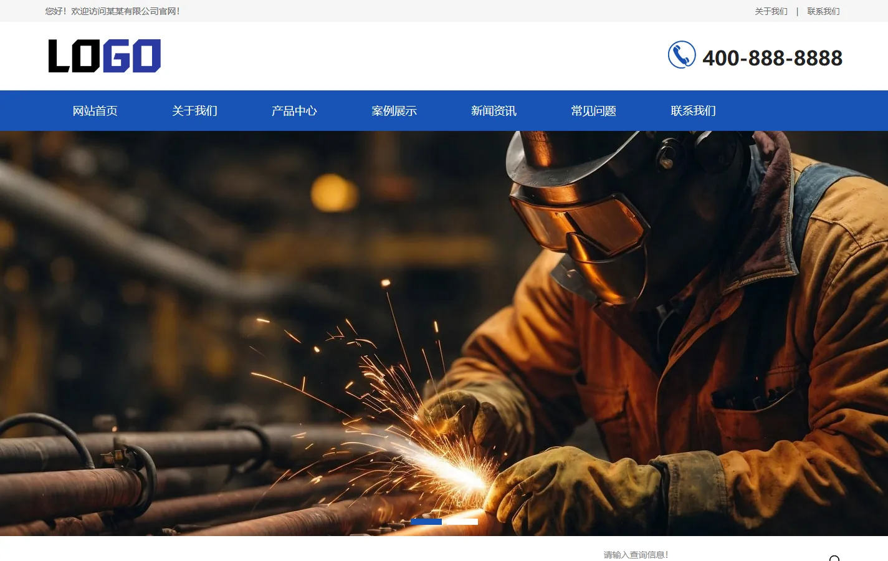This screenshot has width=888, height=561.
Task: Open the 关于我们 navigation menu item
Action: click(194, 111)
